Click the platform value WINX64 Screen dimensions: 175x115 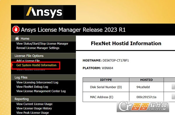point(107,68)
